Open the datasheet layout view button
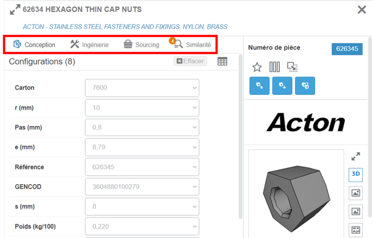The image size is (373, 238). point(356,230)
